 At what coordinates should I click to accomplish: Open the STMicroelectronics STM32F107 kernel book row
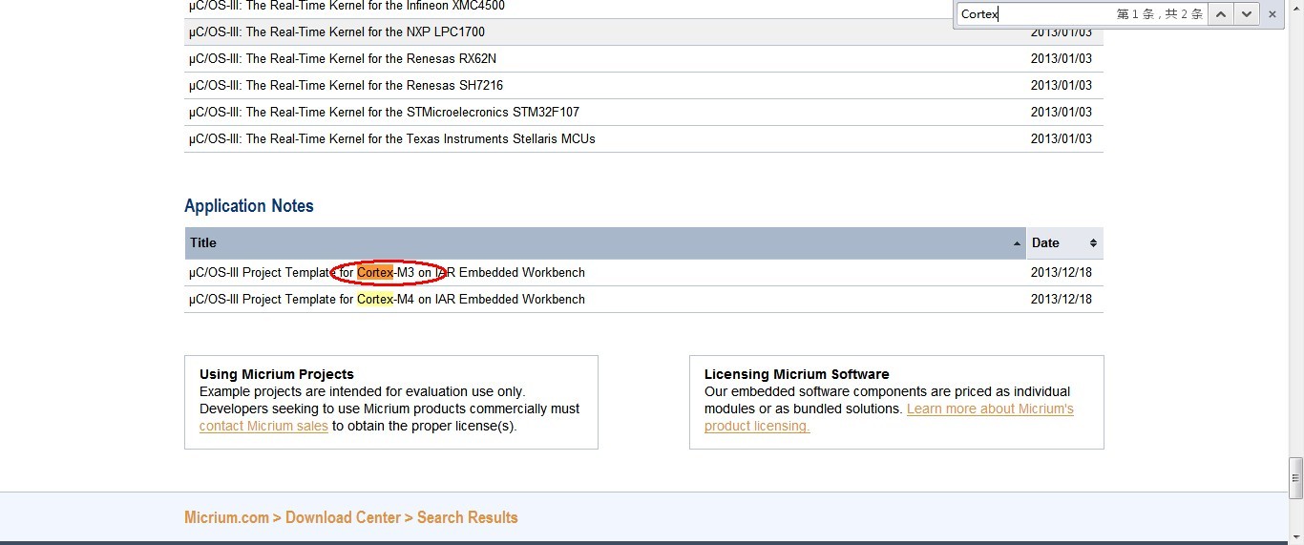[x=643, y=112]
